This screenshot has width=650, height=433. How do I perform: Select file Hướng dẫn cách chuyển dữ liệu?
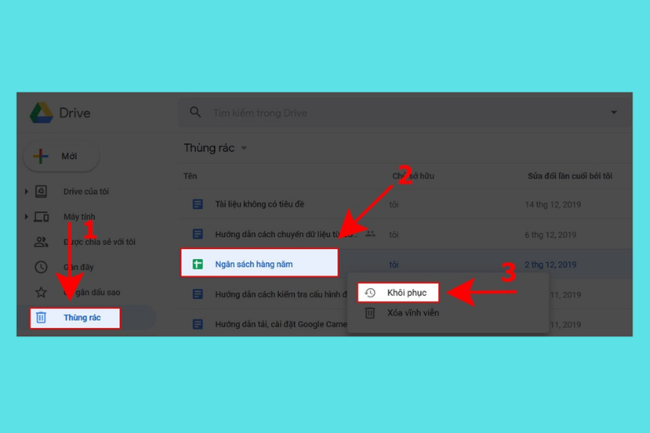point(286,235)
